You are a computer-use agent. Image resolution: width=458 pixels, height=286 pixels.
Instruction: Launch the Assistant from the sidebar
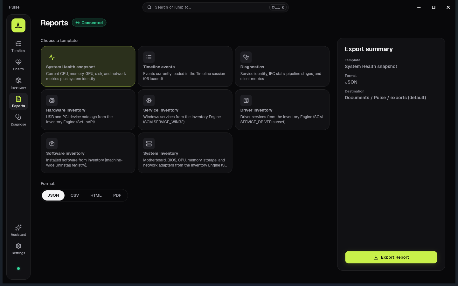[x=18, y=230]
